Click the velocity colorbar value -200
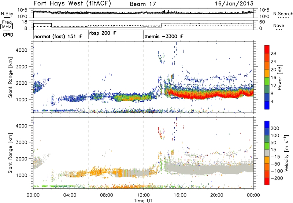The width and height of the screenshot is (293, 203). 277,178
